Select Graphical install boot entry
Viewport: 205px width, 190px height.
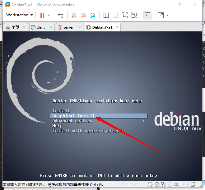(x=99, y=116)
